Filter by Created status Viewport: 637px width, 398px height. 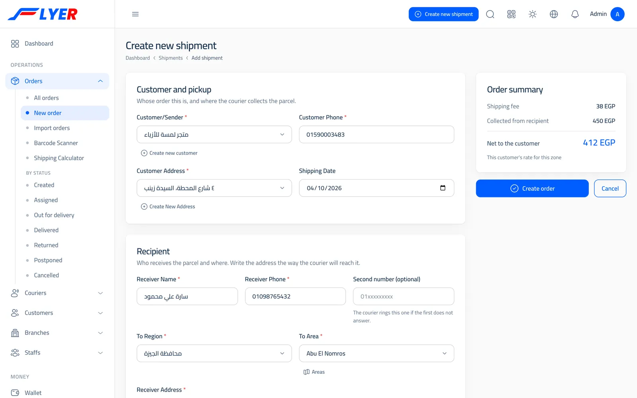pos(65,185)
